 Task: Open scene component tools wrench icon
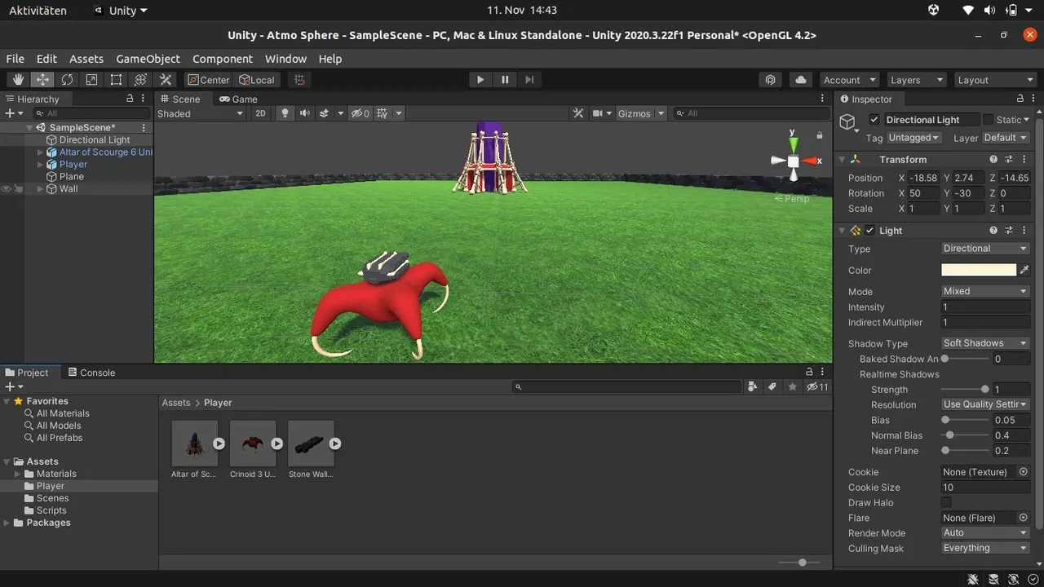(578, 113)
